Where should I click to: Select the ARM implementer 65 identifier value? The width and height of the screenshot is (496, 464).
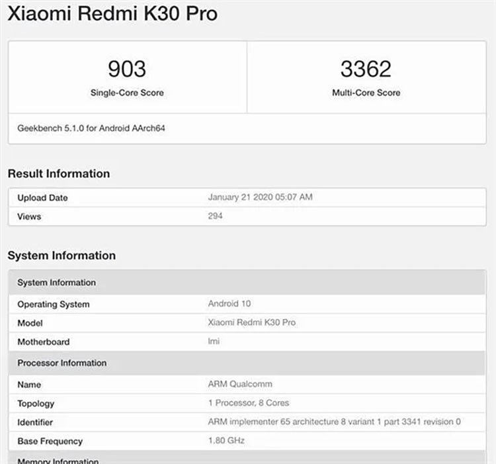[334, 422]
